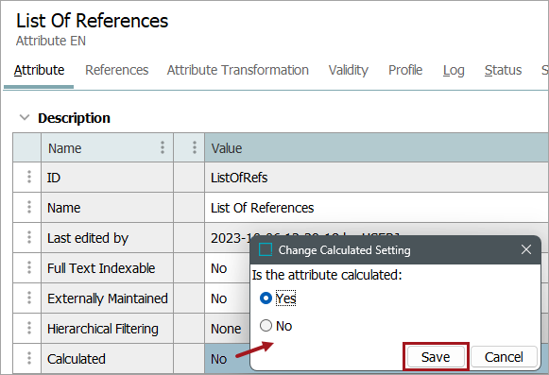This screenshot has height=375, width=549.
Task: Click the Externally Maintained row handle
Action: pyautogui.click(x=29, y=298)
